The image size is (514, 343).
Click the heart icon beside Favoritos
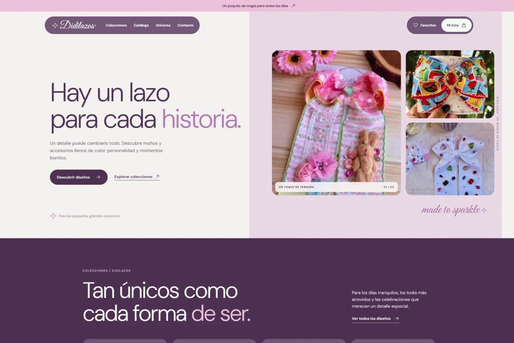(x=415, y=25)
